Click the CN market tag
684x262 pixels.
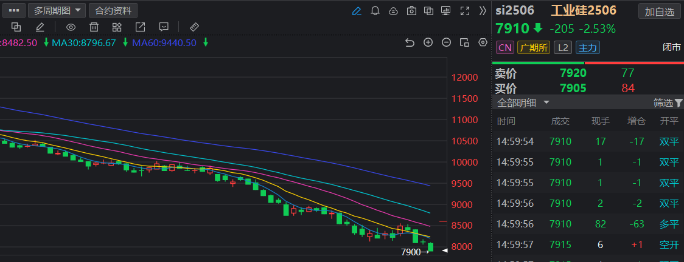[x=505, y=47]
